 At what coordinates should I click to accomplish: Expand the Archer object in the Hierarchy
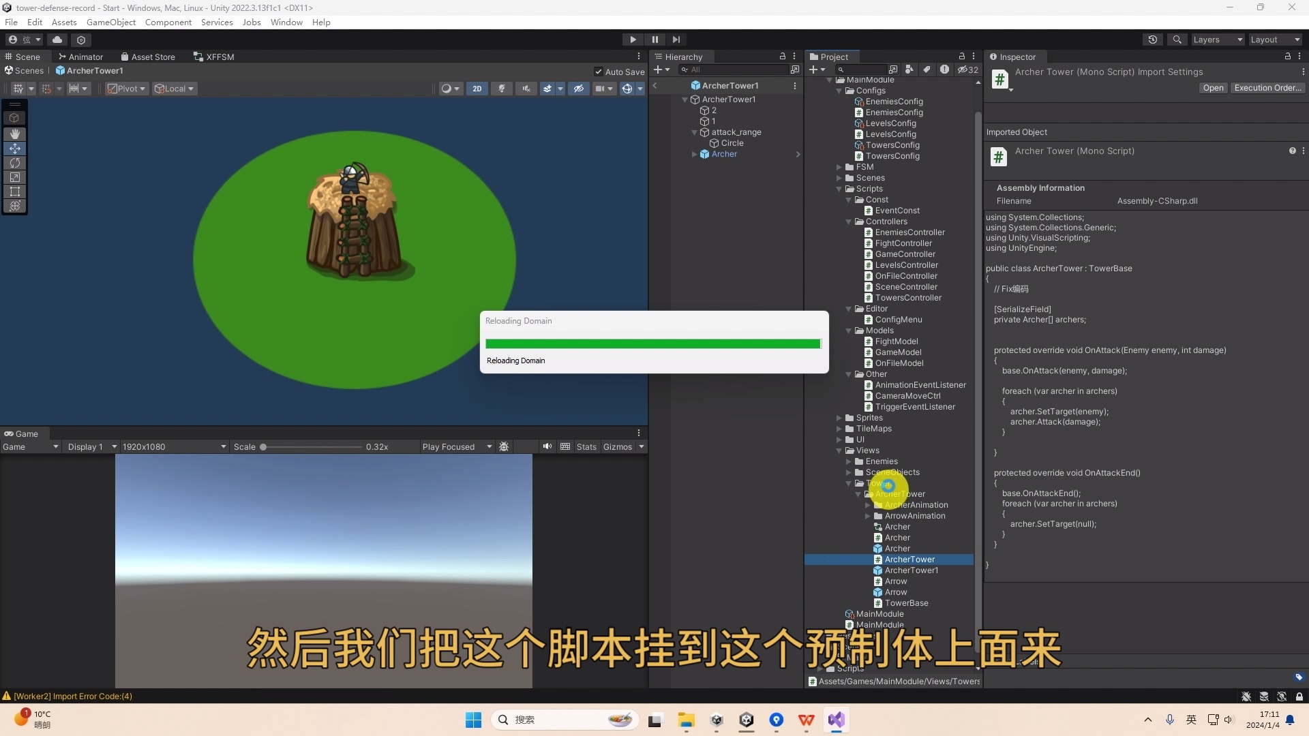[694, 154]
